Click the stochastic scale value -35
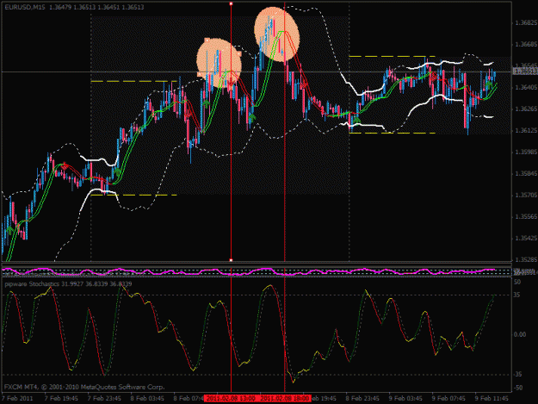This screenshot has height=404, width=538. [x=517, y=374]
